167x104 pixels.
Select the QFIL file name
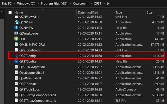coord(22,39)
